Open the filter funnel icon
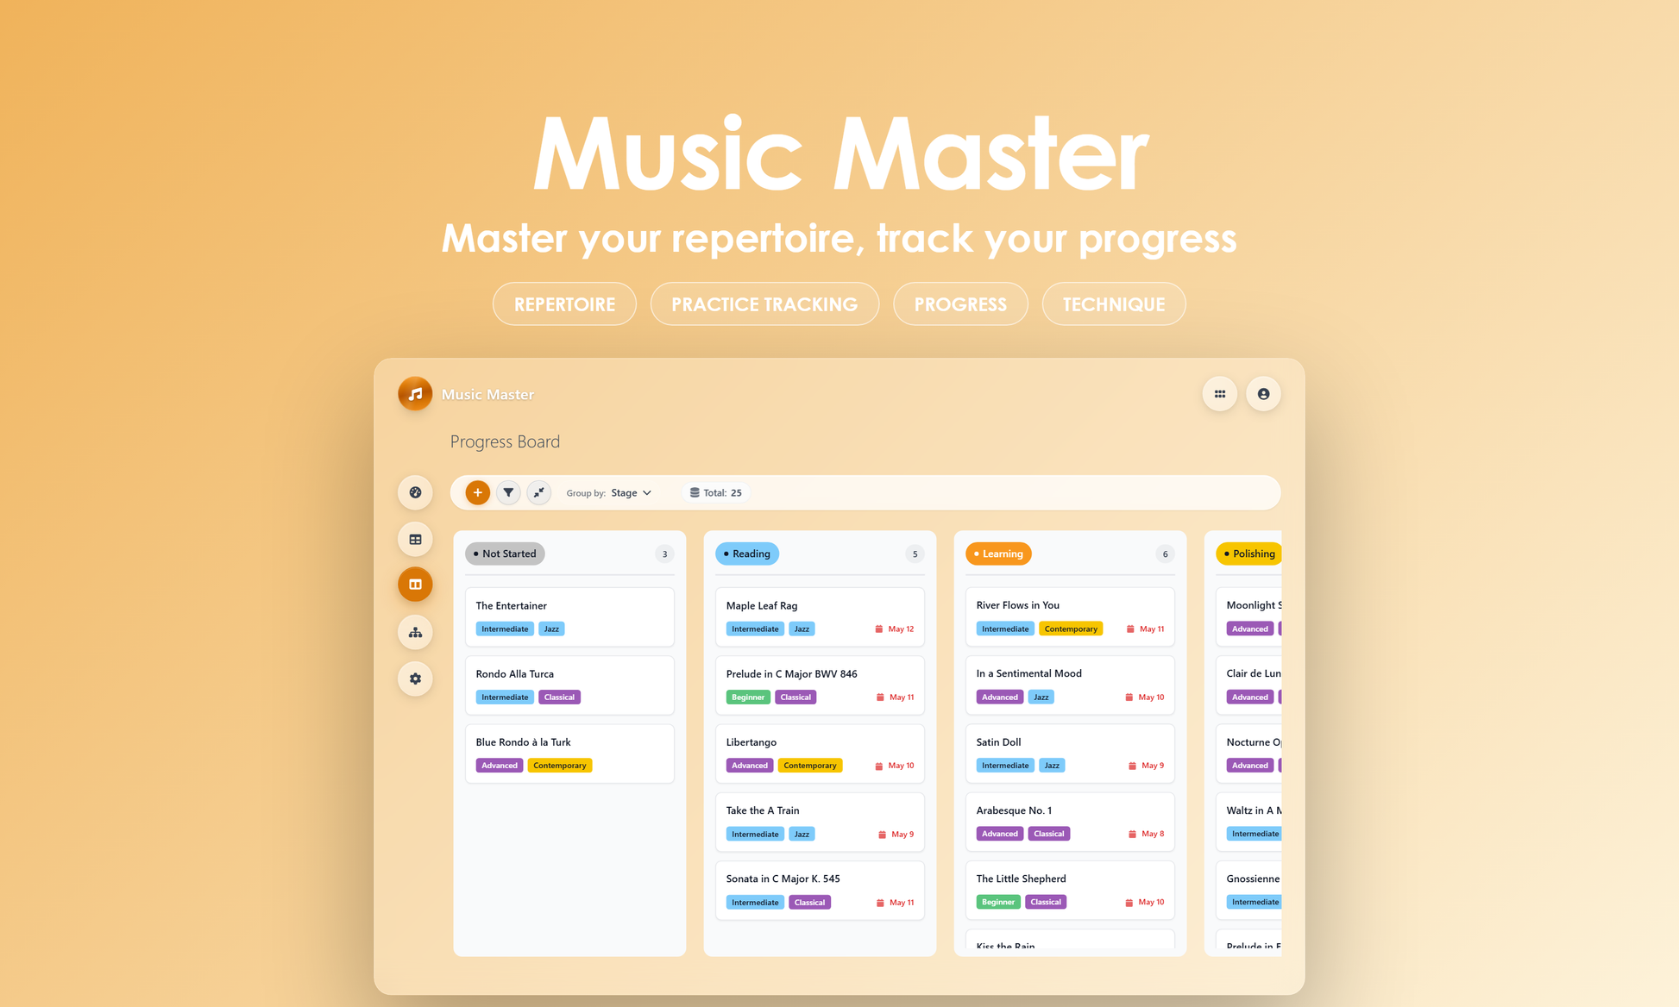The image size is (1679, 1007). [508, 492]
